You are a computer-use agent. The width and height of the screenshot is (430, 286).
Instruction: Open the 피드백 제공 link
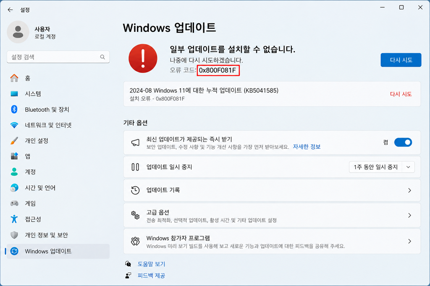pyautogui.click(x=151, y=276)
